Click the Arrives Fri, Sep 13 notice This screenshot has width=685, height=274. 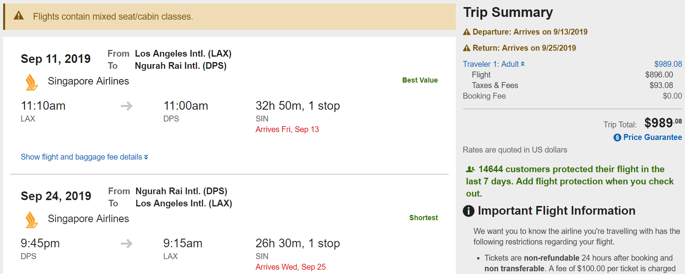(x=287, y=129)
